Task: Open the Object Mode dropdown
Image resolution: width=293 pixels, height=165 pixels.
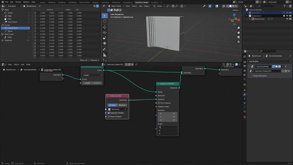Action: pyautogui.click(x=116, y=6)
